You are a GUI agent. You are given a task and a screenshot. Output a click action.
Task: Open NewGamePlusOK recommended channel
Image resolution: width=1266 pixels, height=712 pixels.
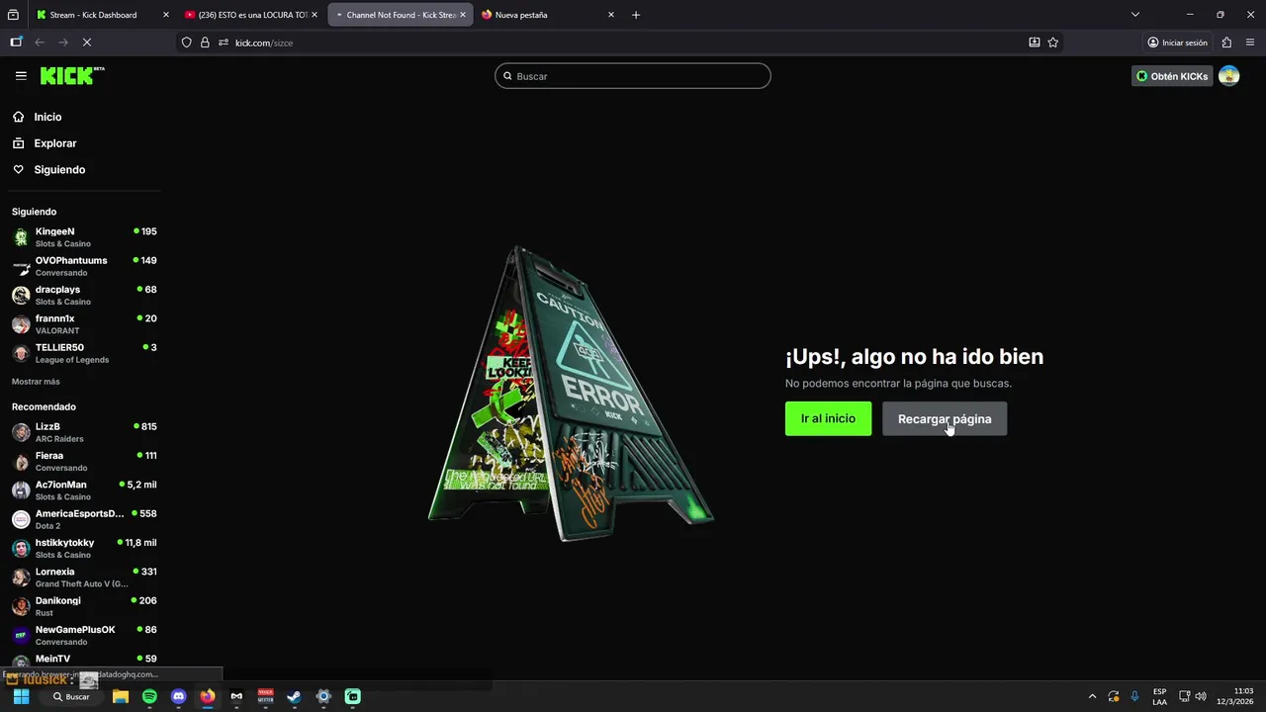(84, 636)
